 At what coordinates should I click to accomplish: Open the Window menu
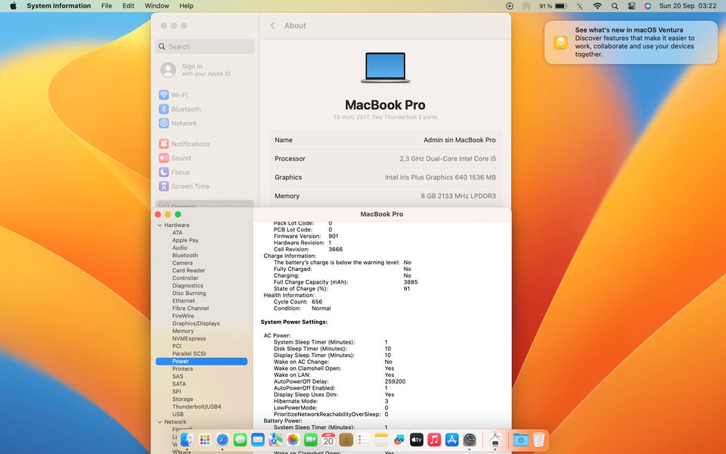(x=157, y=6)
